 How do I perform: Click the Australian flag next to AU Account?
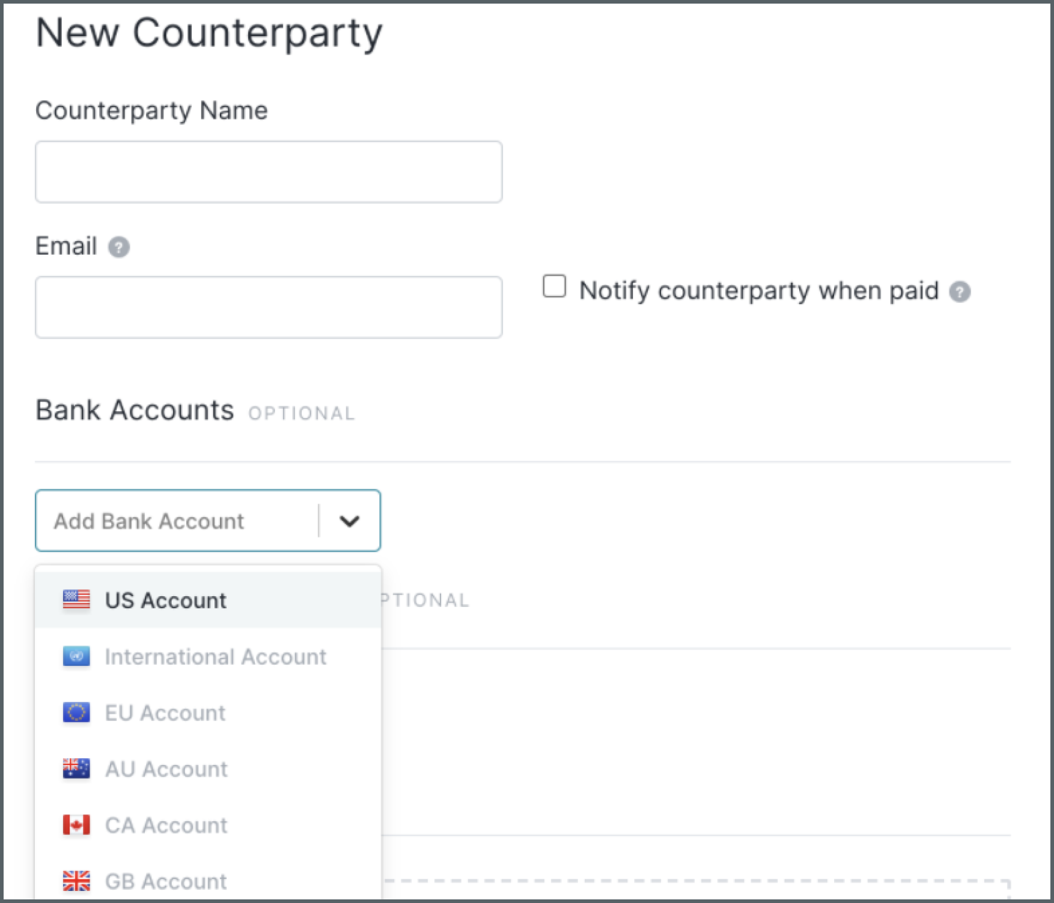76,769
